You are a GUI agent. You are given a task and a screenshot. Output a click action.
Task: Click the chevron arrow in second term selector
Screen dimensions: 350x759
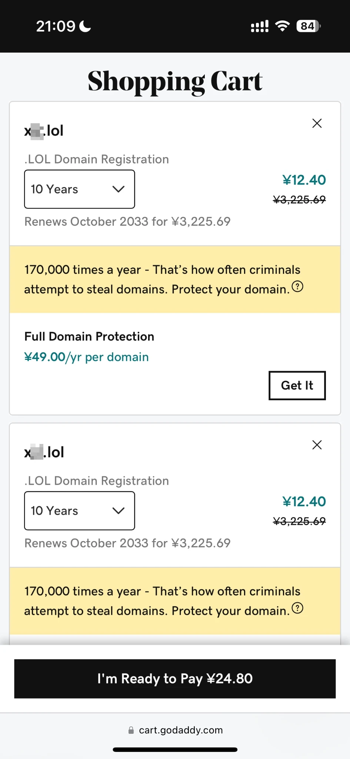119,511
